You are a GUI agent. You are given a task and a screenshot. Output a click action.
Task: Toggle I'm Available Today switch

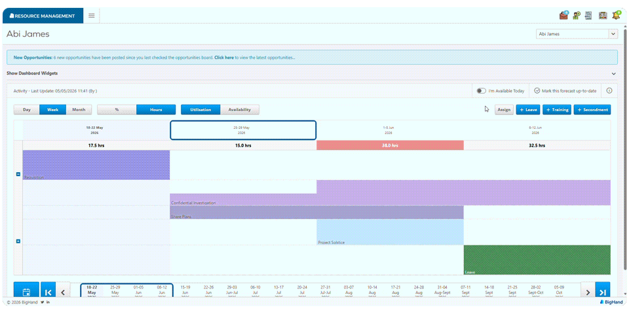(481, 91)
